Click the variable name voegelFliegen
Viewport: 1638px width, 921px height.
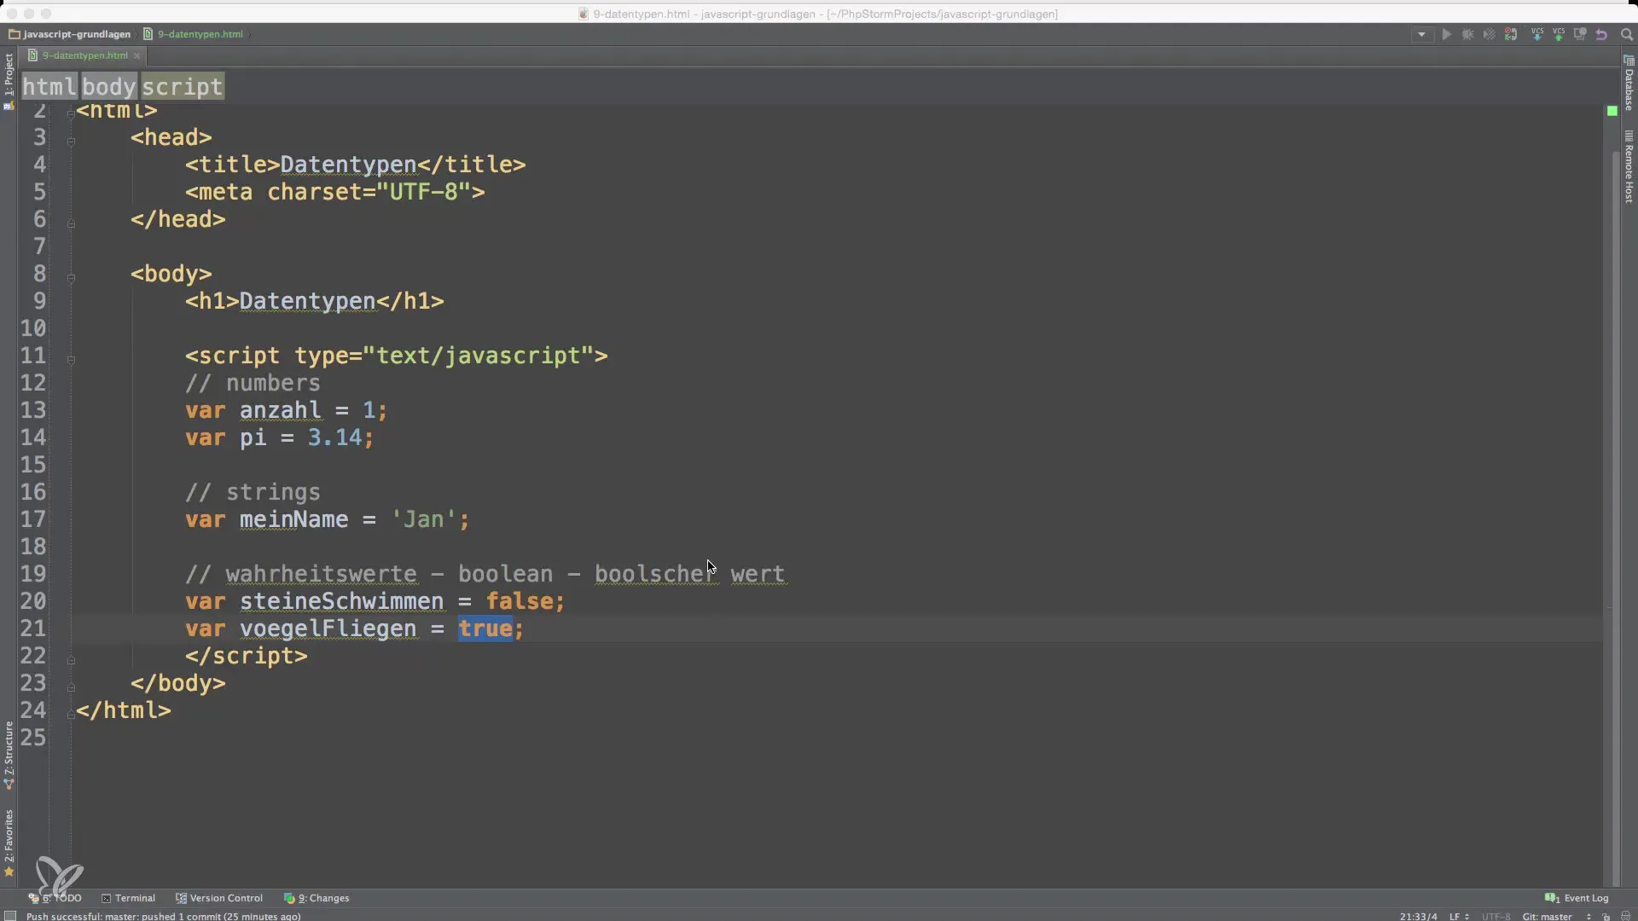point(328,628)
